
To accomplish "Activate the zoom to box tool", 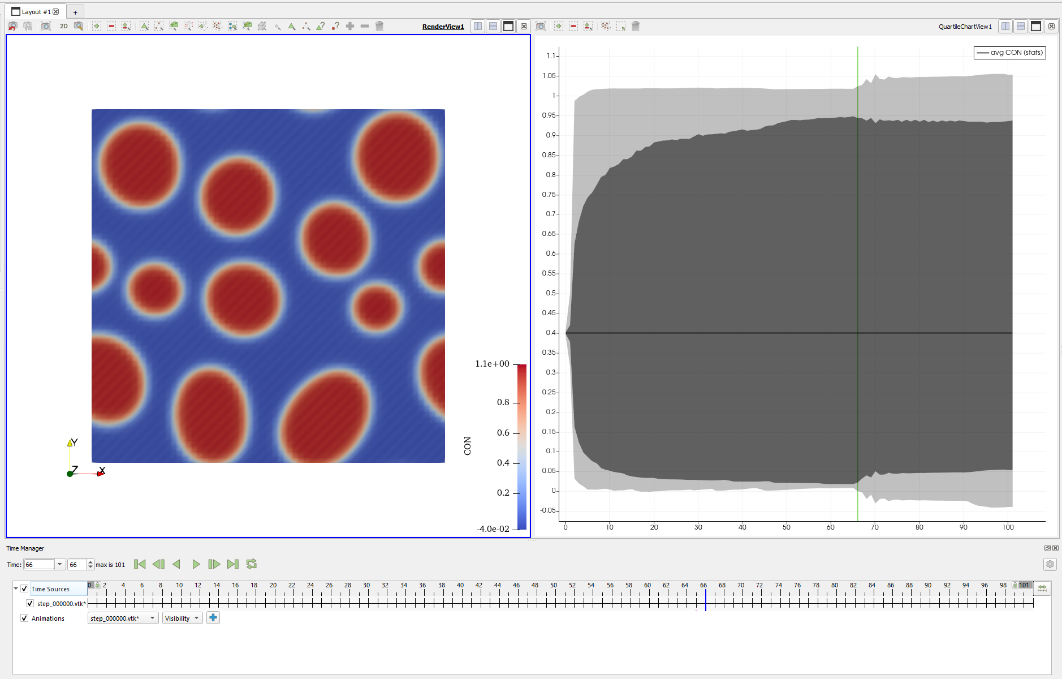I will [79, 26].
